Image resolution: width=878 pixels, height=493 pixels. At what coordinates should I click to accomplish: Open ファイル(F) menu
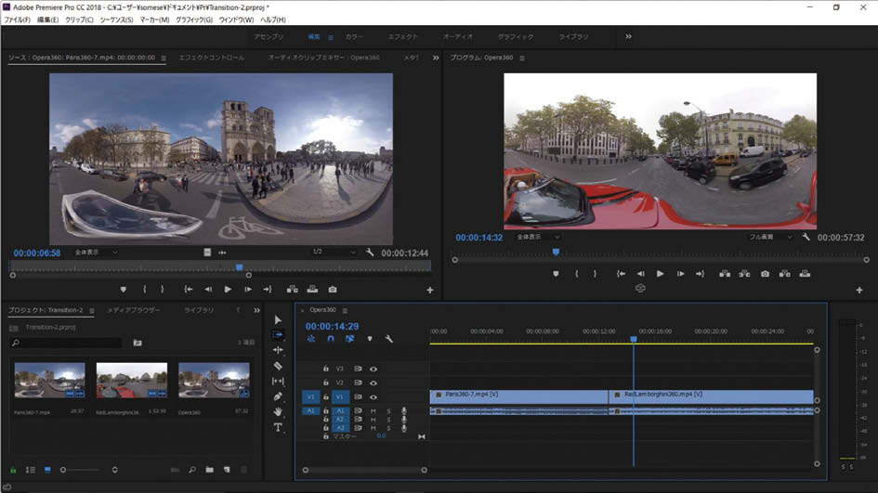pos(18,19)
